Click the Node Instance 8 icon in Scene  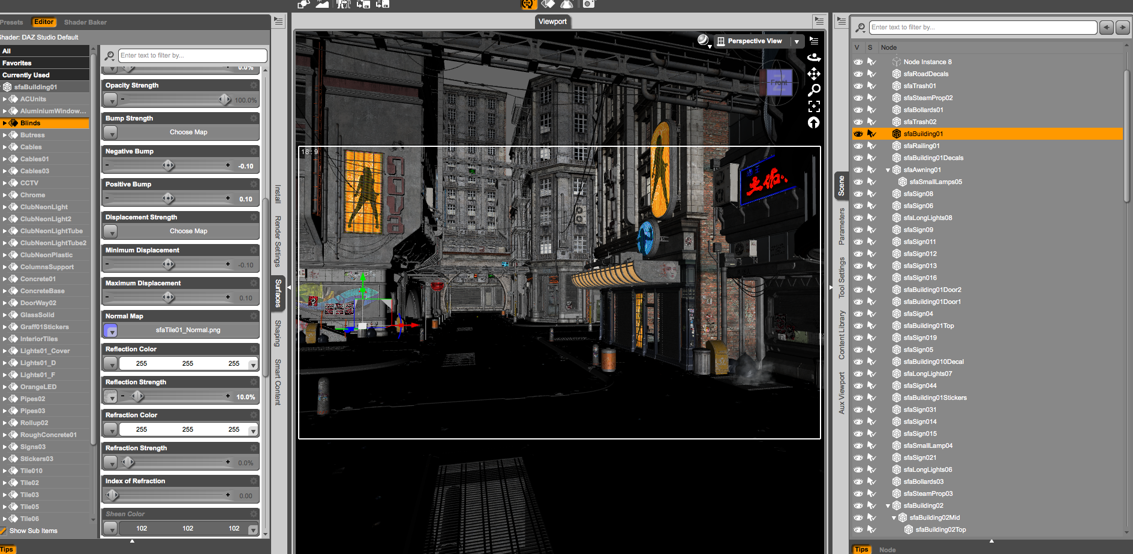(x=897, y=62)
